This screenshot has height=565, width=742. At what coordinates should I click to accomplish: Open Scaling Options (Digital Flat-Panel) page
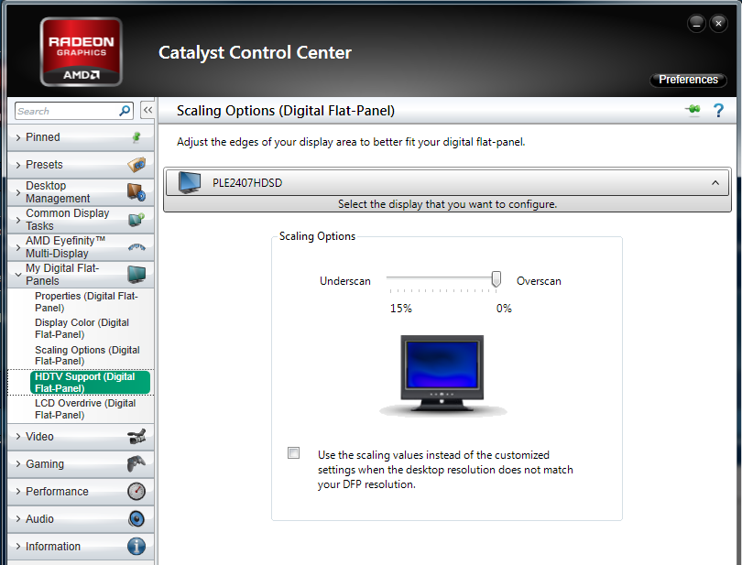click(87, 355)
